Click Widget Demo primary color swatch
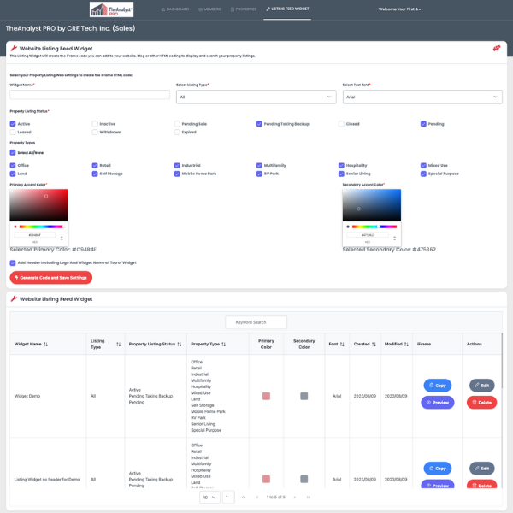 [266, 396]
